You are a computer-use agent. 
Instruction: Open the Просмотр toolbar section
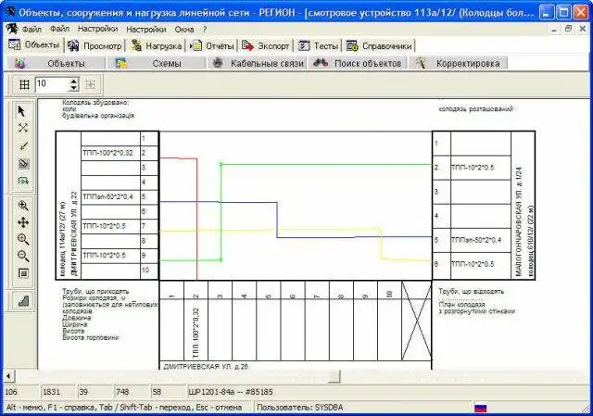click(x=95, y=46)
